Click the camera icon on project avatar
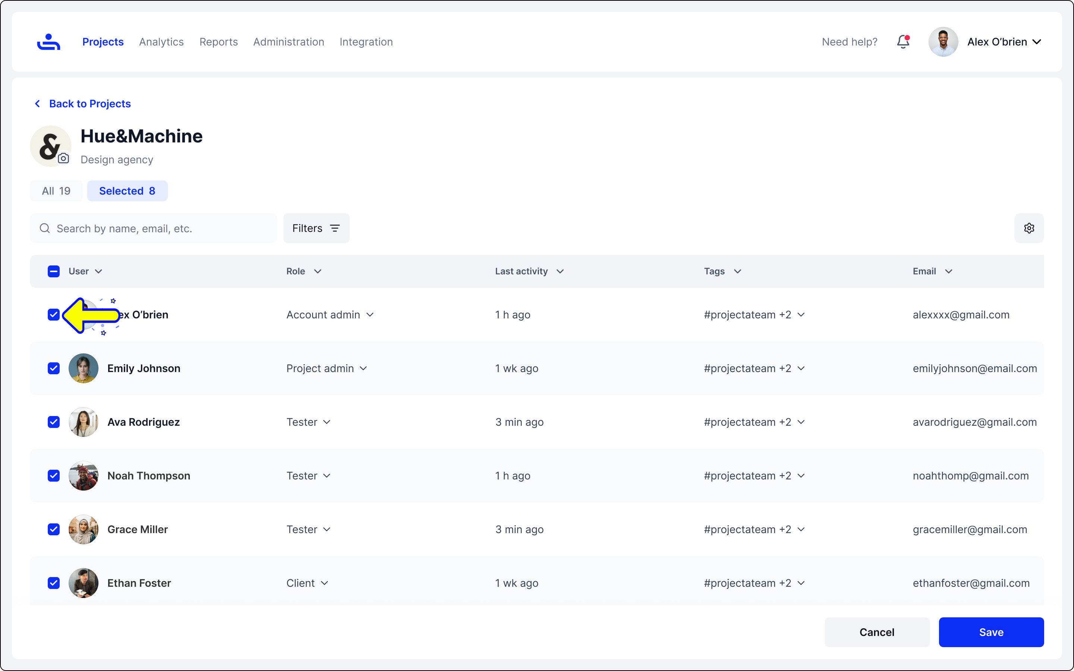The height and width of the screenshot is (671, 1074). [63, 158]
